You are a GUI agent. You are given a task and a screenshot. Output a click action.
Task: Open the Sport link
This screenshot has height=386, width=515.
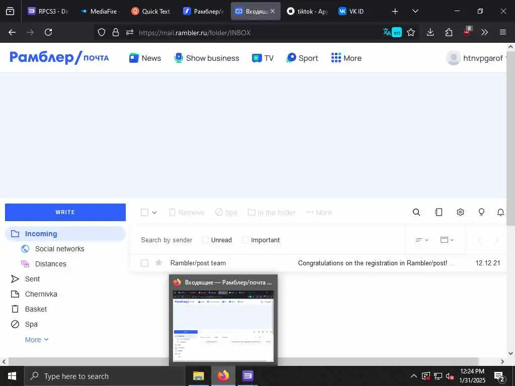(302, 58)
